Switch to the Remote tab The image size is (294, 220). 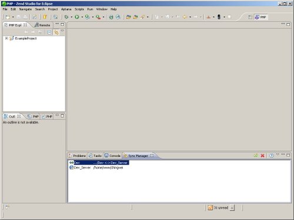point(42,25)
